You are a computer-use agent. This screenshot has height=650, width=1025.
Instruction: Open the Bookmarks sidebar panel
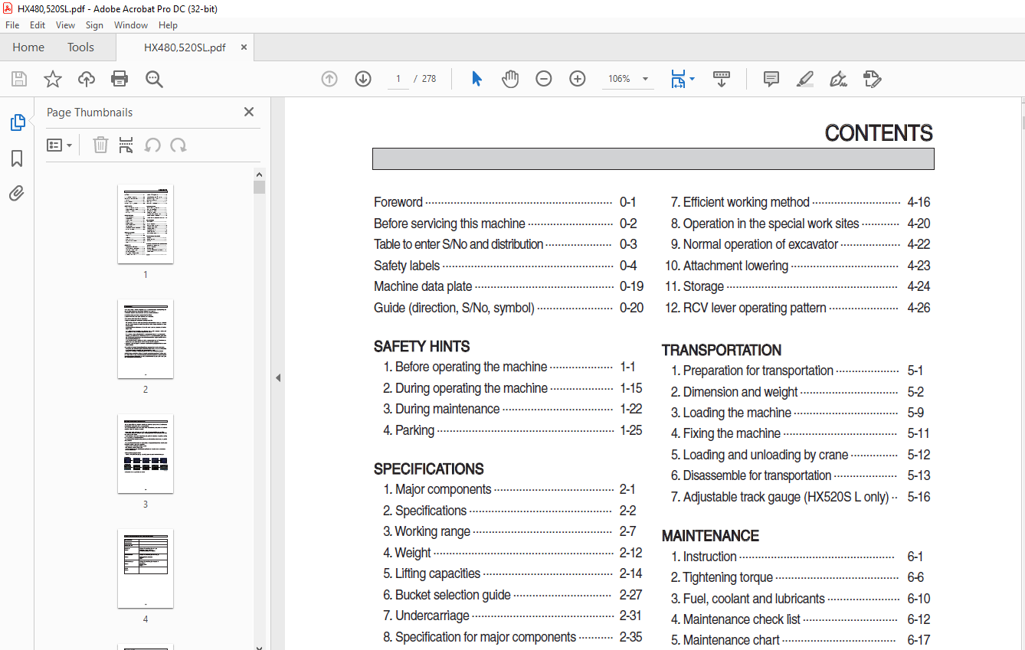click(x=17, y=158)
